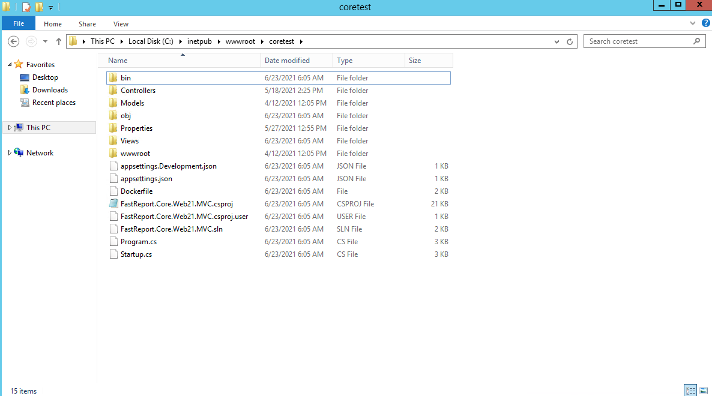Open the Help question mark icon

click(x=705, y=23)
